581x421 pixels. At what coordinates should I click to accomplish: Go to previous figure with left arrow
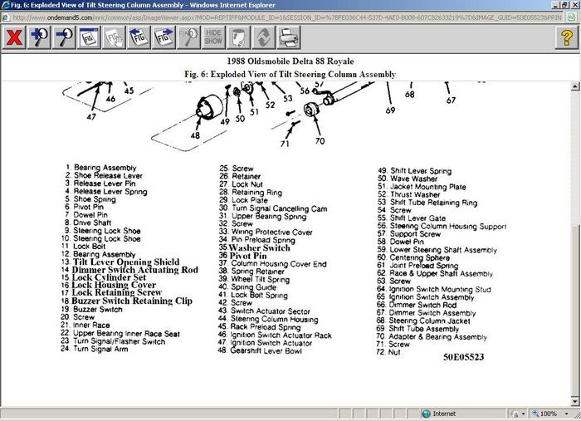139,37
